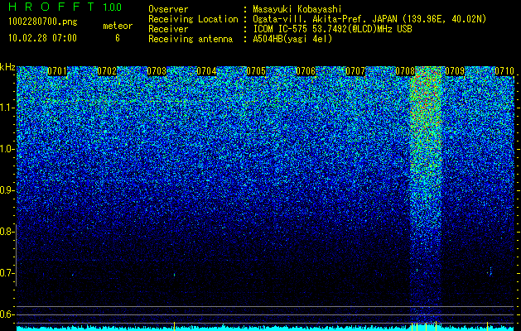Click the 0708 time marker

405,71
